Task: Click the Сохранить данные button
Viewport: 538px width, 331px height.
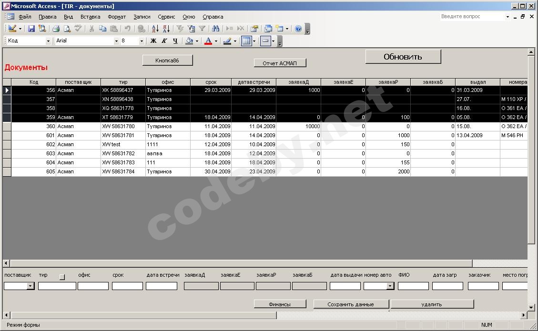Action: (351, 304)
